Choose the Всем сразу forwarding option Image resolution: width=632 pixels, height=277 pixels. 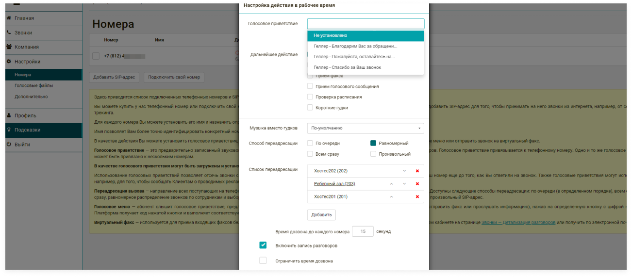coord(310,154)
